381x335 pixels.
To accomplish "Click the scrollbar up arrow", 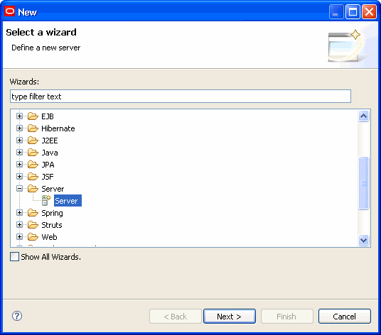I will point(363,116).
